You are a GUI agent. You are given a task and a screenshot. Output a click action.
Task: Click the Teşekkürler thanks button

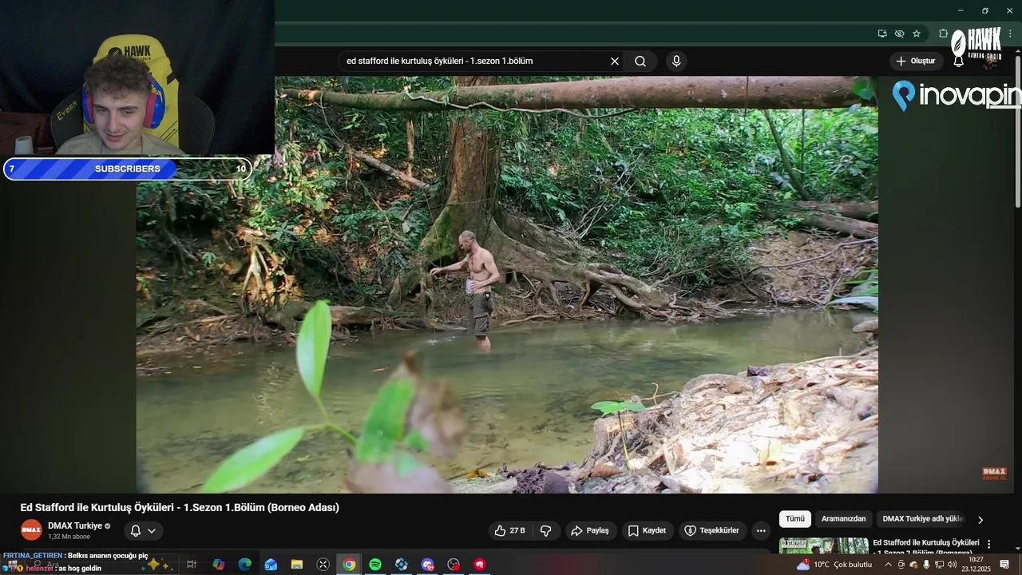711,530
